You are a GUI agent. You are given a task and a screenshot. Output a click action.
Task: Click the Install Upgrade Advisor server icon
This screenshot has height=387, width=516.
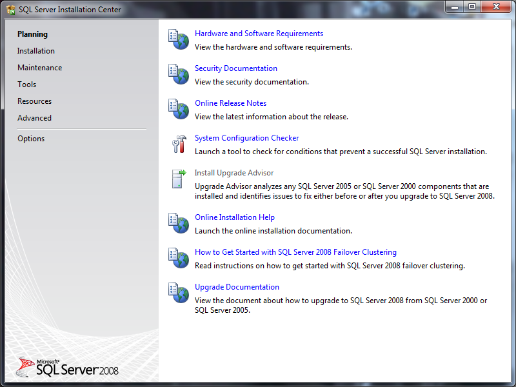pyautogui.click(x=179, y=179)
